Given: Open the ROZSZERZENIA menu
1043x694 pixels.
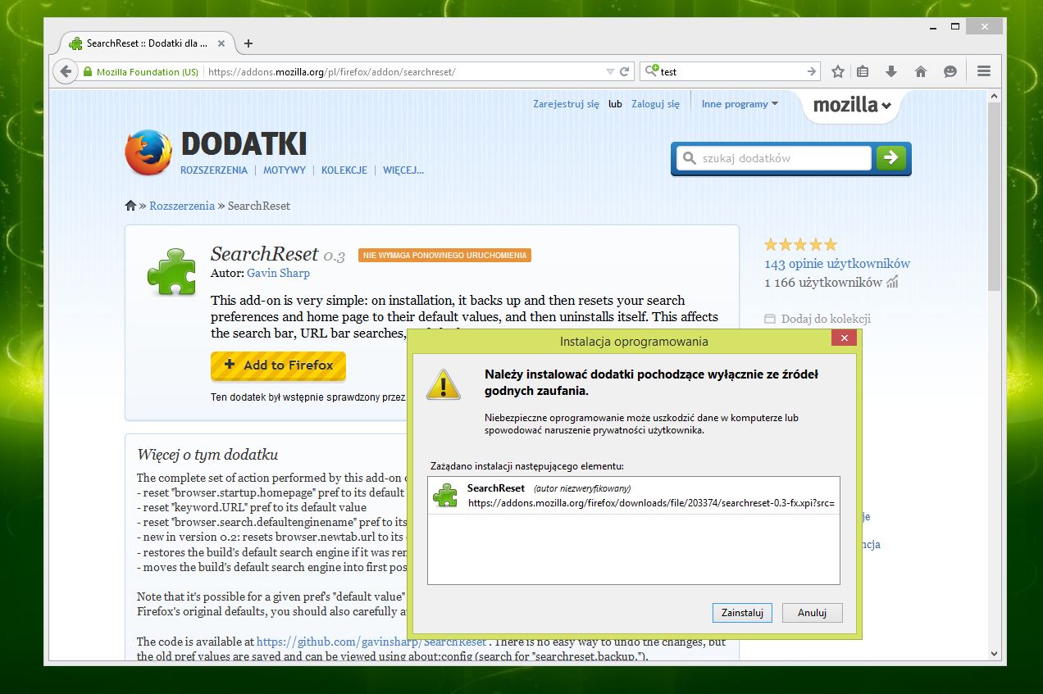Looking at the screenshot, I should coord(213,170).
